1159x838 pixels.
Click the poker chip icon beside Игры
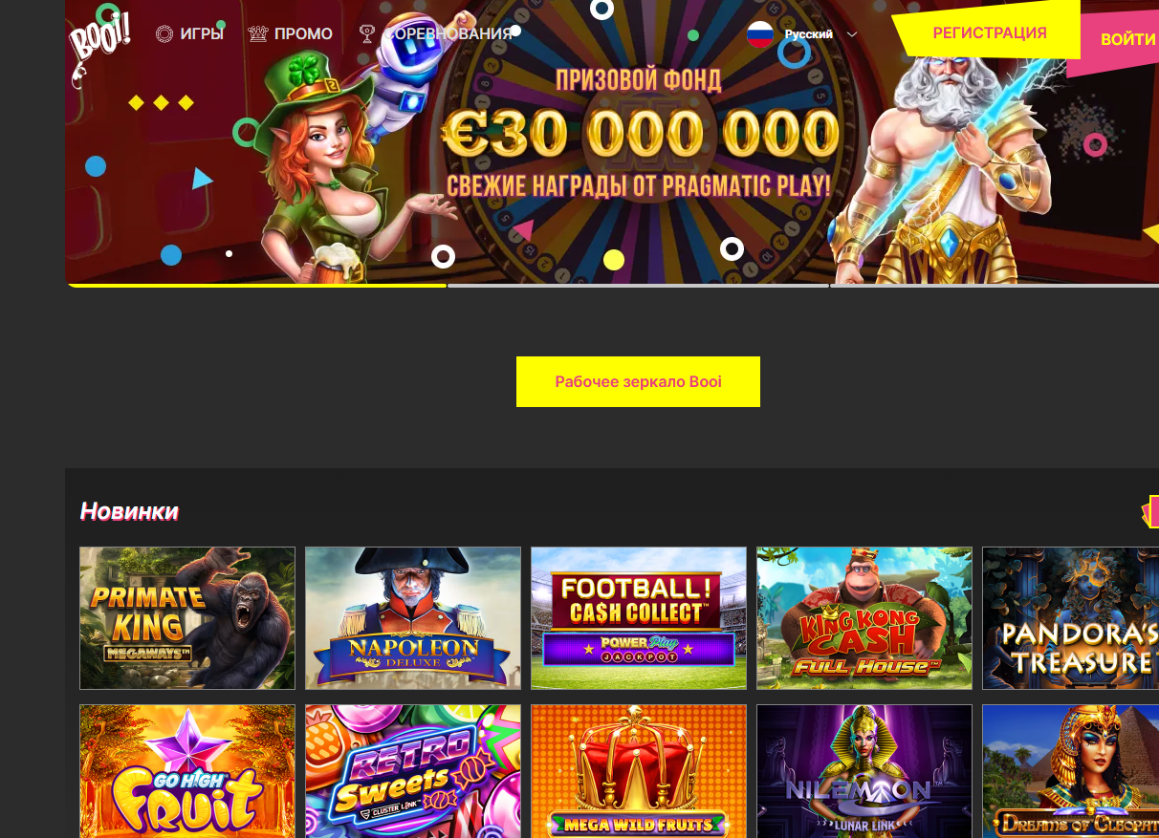[x=164, y=34]
